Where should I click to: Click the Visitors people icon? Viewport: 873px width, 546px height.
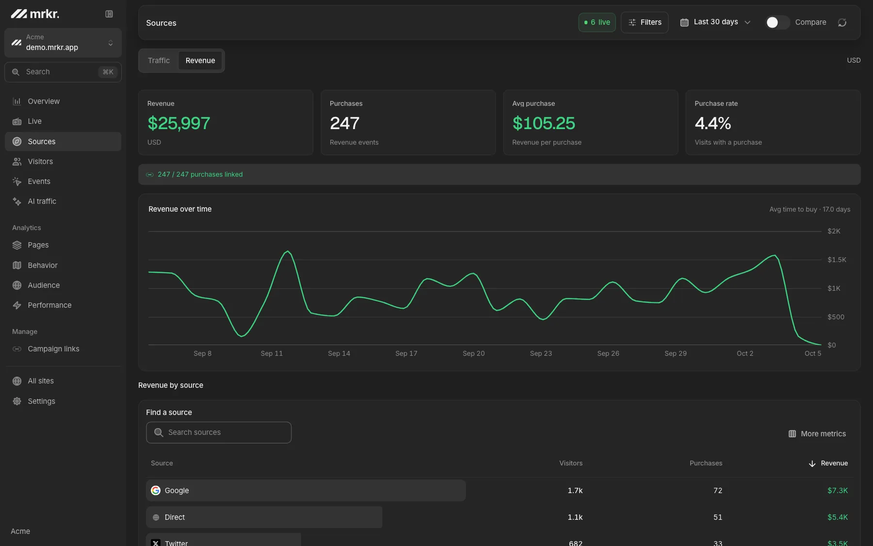pos(17,162)
